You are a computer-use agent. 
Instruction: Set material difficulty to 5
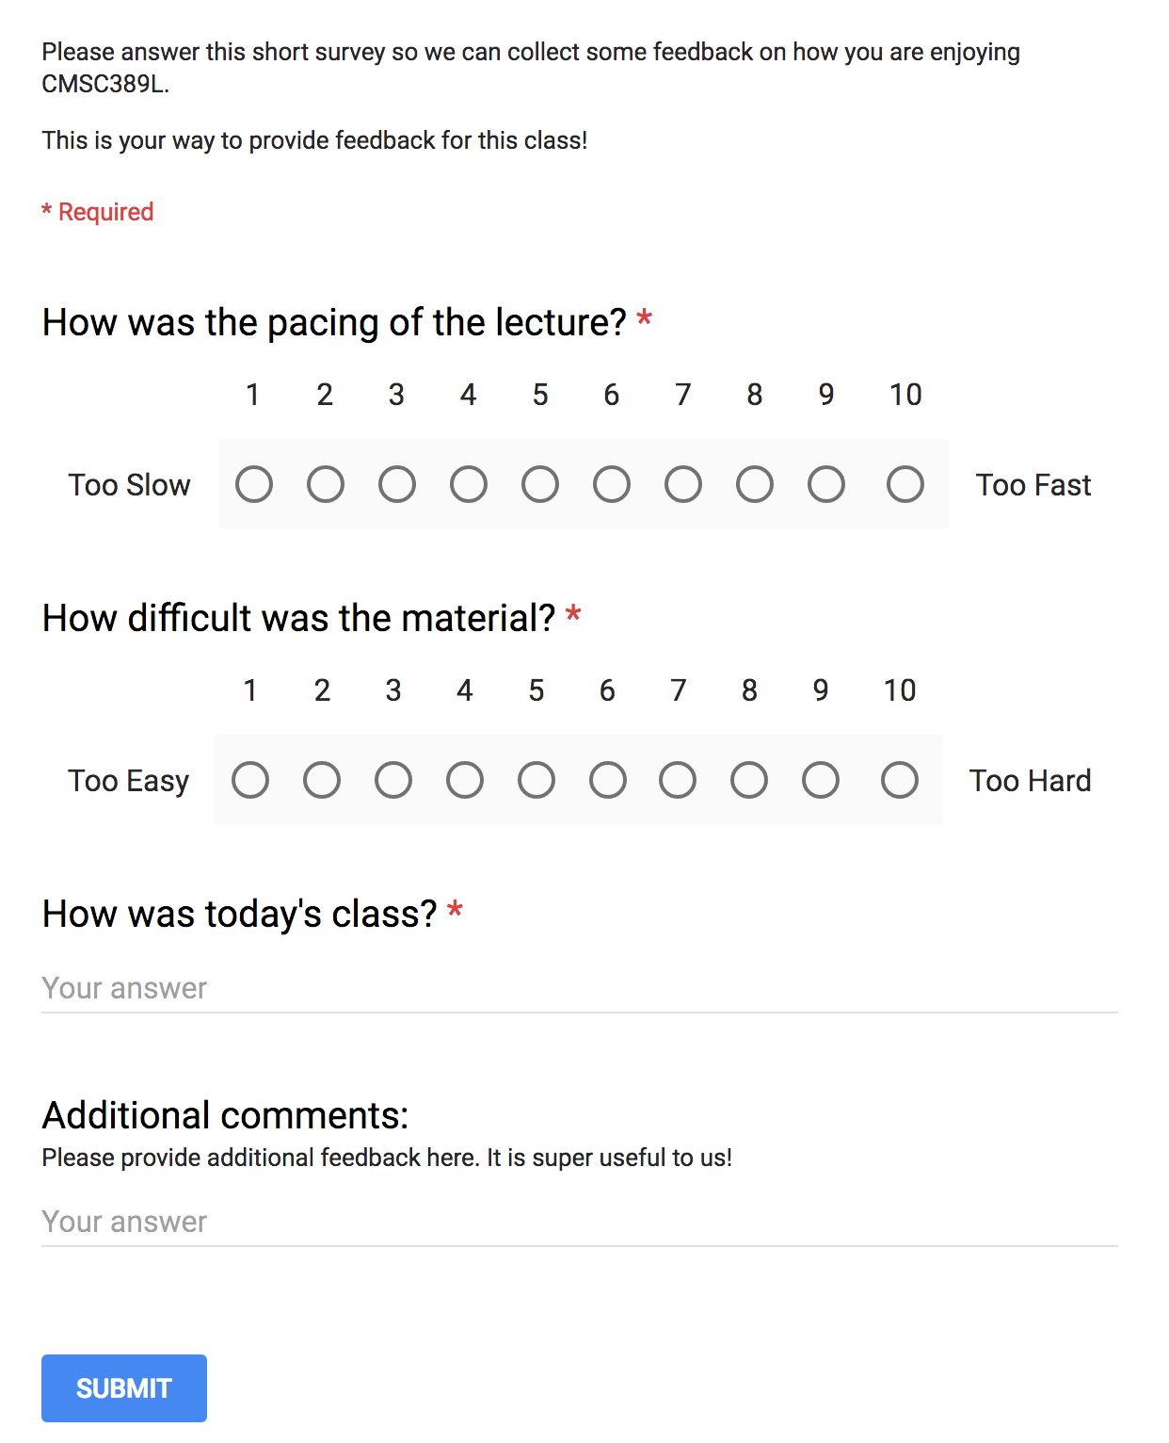click(536, 781)
